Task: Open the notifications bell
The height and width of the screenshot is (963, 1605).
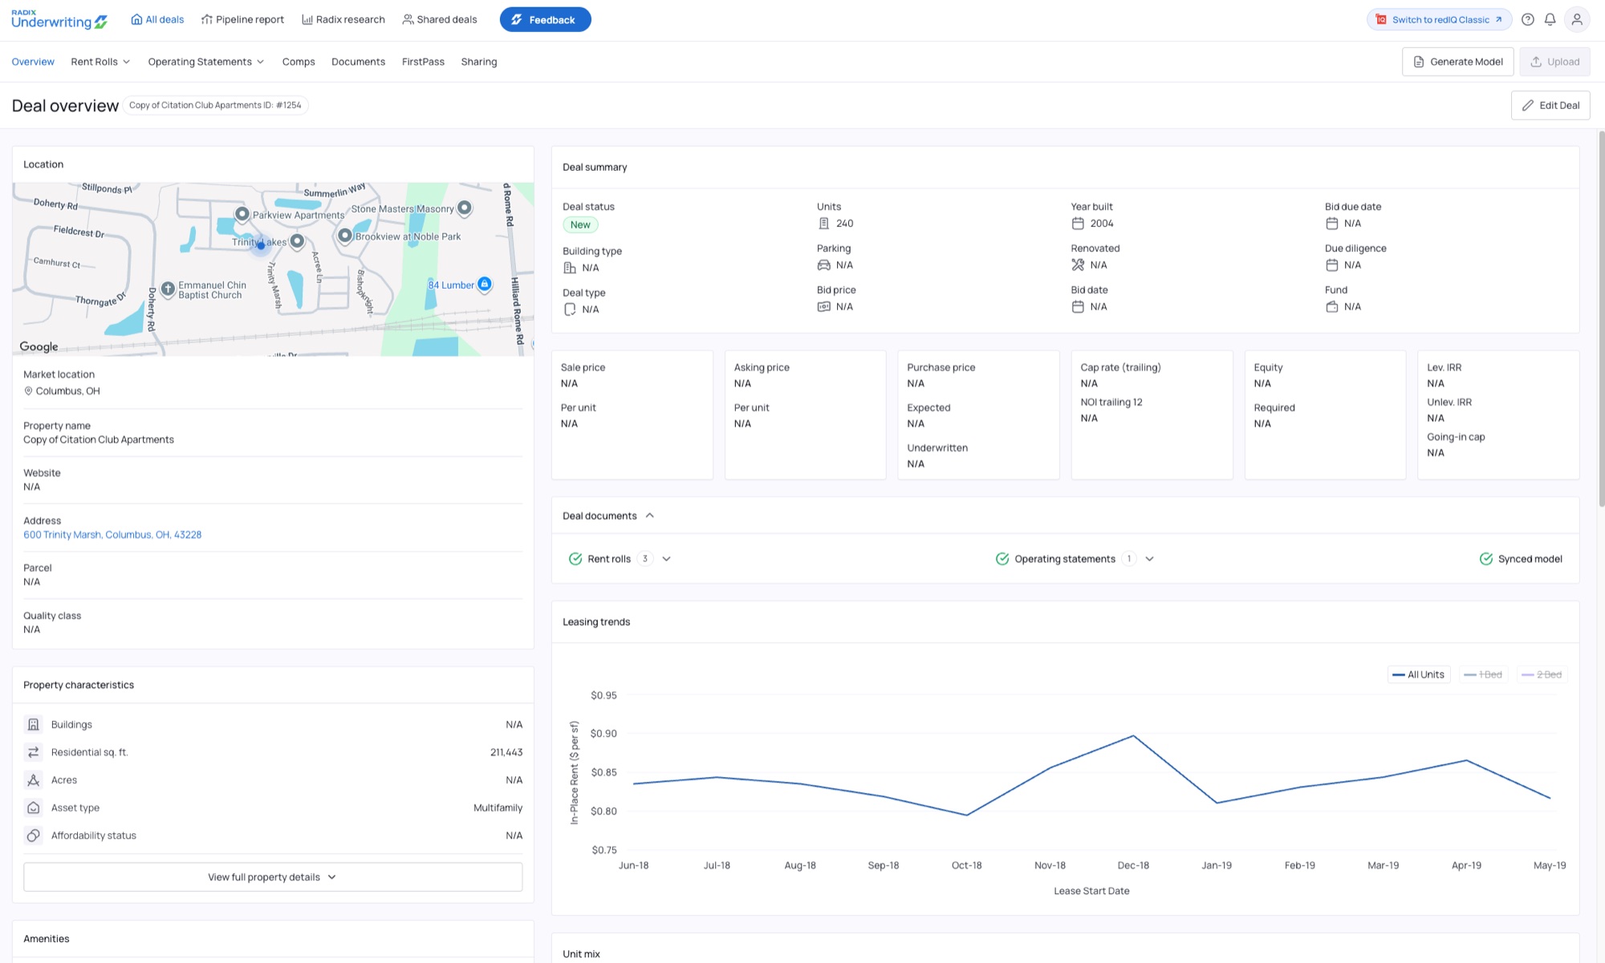Action: click(1550, 19)
